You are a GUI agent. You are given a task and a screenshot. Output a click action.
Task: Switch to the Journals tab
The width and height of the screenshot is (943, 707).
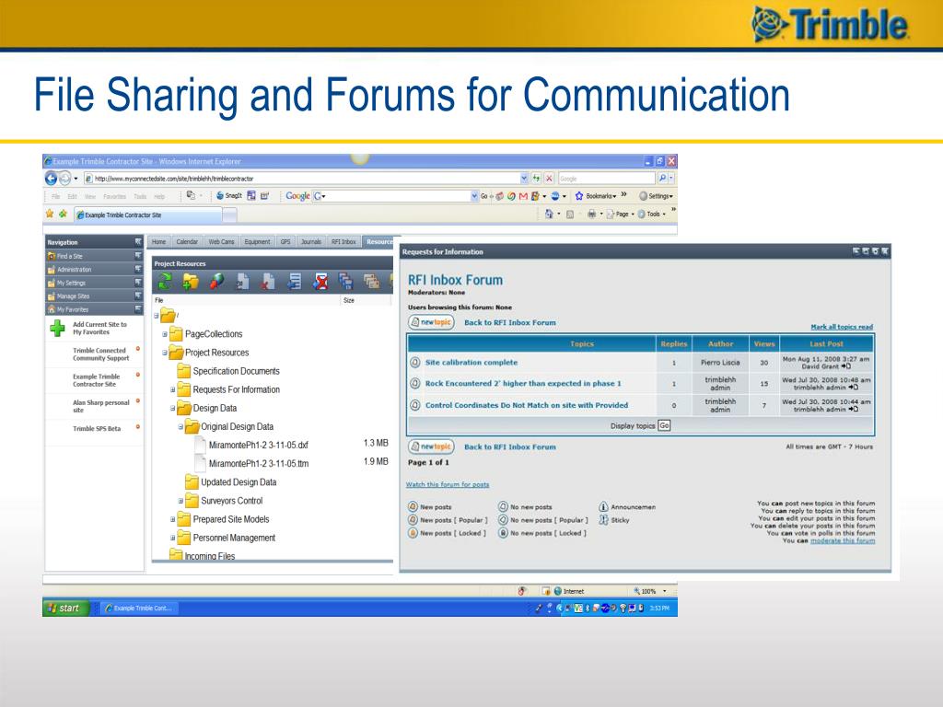311,242
